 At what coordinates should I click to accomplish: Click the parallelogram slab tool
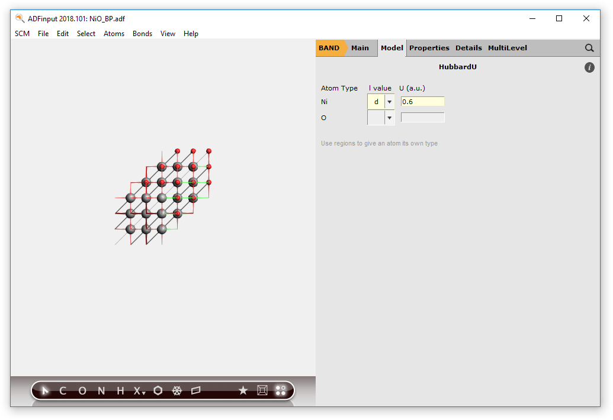tap(196, 390)
